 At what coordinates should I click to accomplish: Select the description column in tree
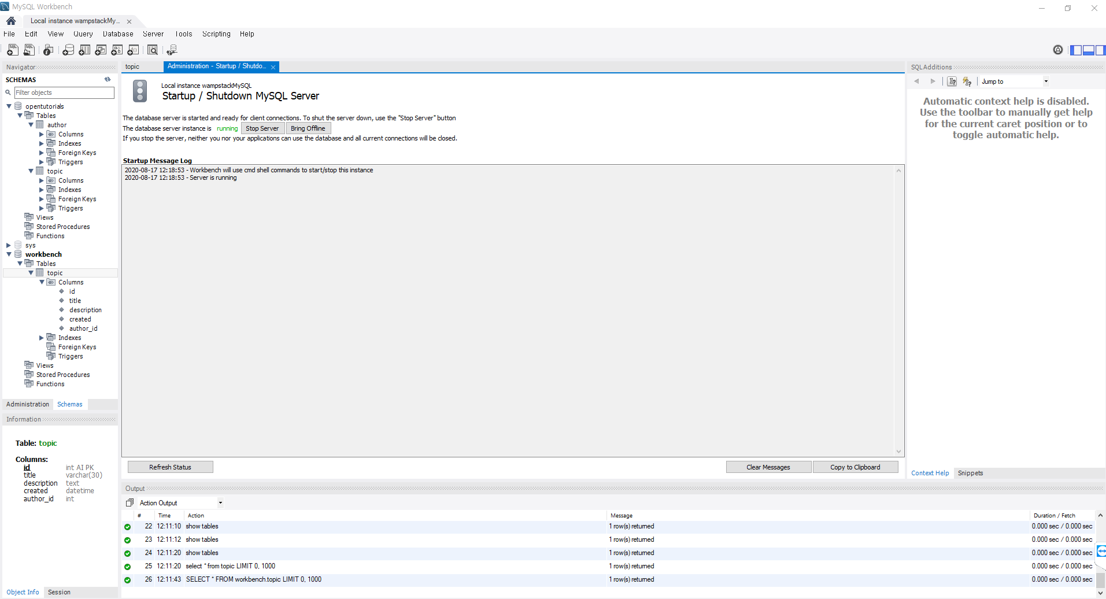(x=86, y=310)
